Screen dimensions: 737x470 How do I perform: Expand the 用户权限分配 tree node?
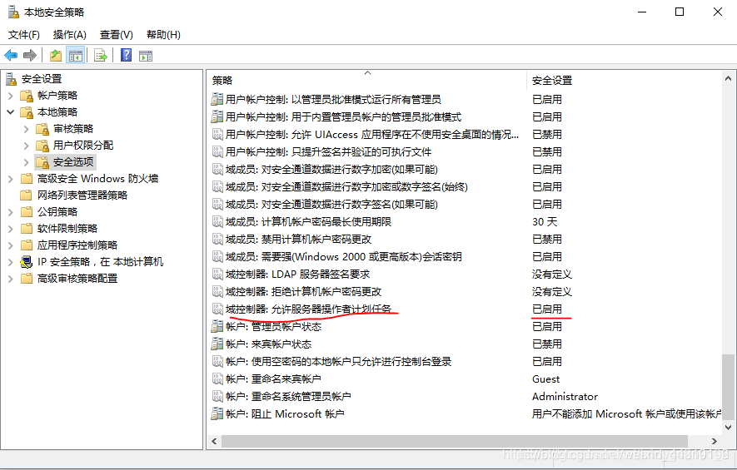27,146
